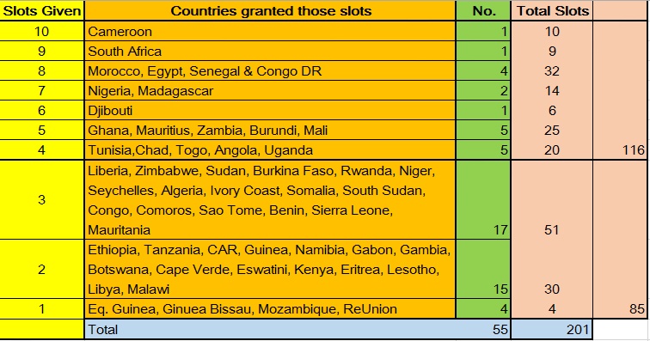Image resolution: width=650 pixels, height=341 pixels.
Task: Select the count cell showing 17
Action: [483, 200]
